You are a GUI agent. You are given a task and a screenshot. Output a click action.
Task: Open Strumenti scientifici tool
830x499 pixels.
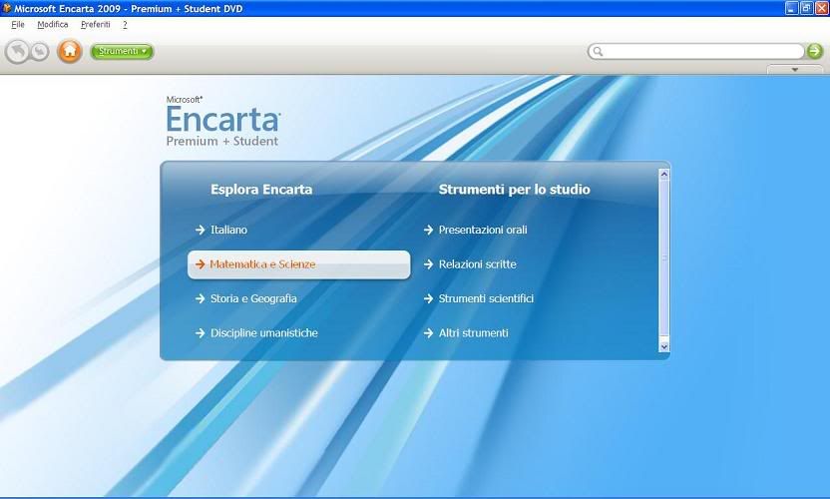click(x=479, y=298)
